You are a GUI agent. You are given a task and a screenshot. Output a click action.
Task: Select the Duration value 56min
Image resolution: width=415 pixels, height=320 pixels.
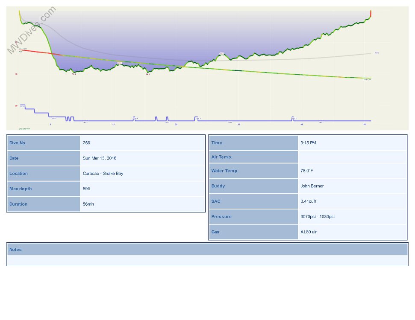(88, 204)
